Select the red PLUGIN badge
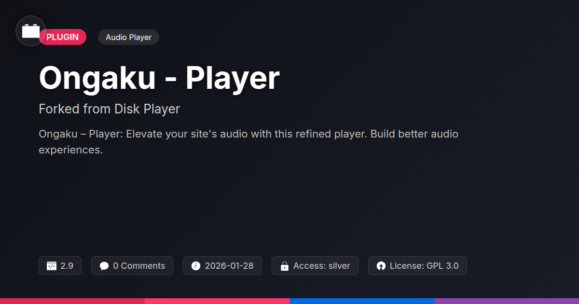 pyautogui.click(x=63, y=37)
